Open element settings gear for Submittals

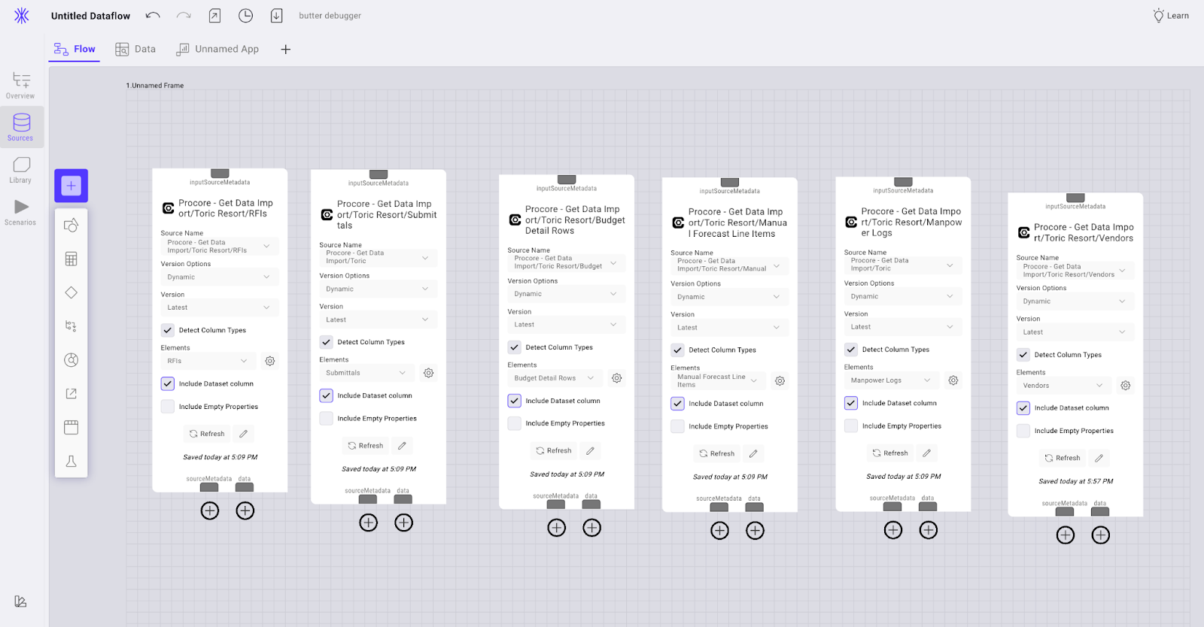click(x=429, y=373)
